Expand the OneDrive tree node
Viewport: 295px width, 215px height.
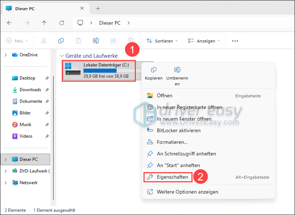tap(6, 55)
